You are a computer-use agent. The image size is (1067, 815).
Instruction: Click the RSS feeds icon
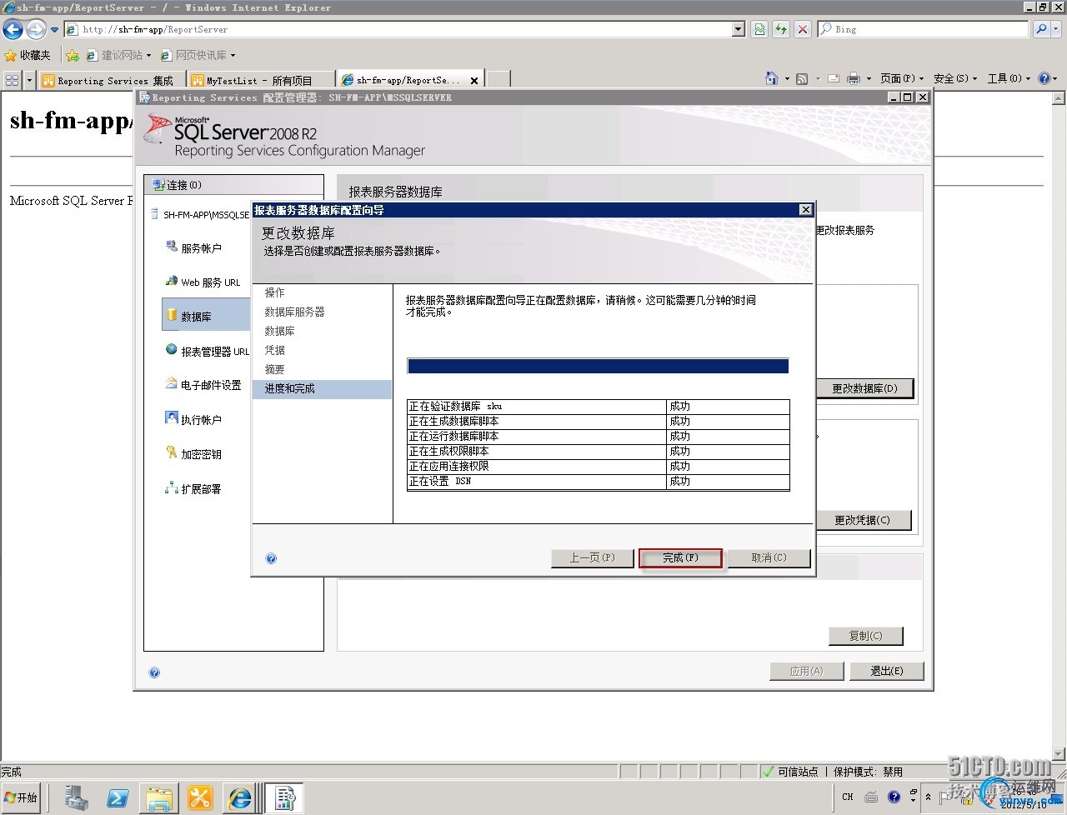pyautogui.click(x=802, y=78)
